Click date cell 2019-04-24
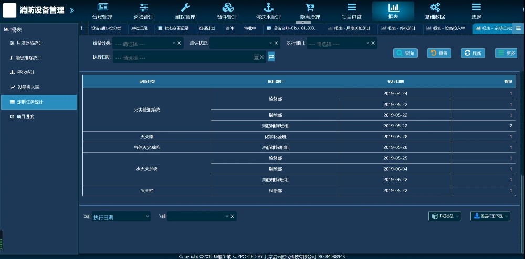This screenshot has width=525, height=259. tap(395, 93)
